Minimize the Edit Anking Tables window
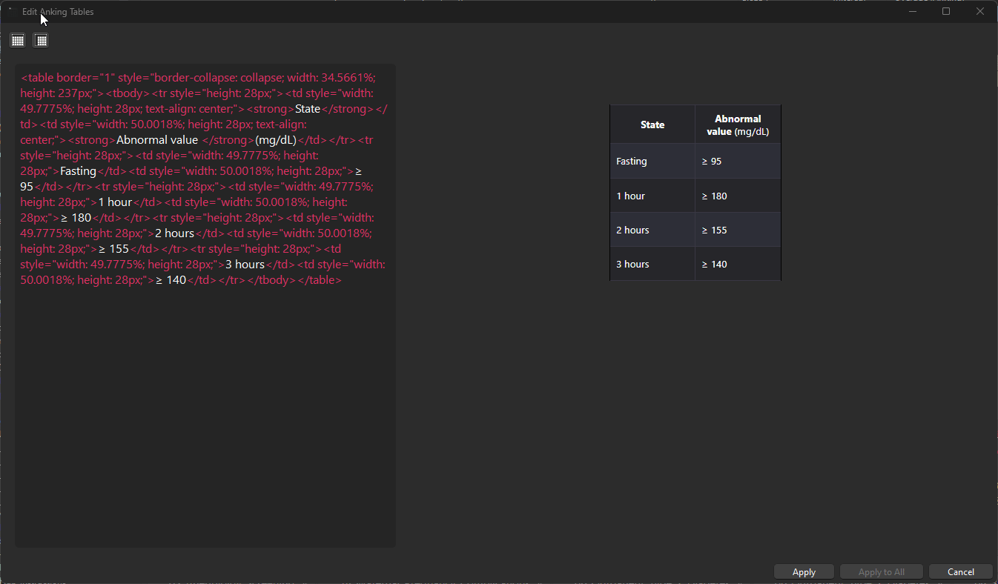998x584 pixels. 913,11
